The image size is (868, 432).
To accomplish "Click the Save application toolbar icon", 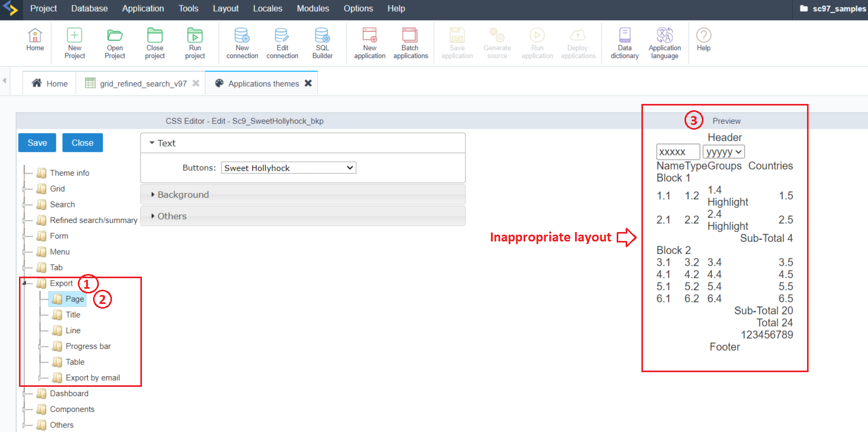I will [457, 44].
